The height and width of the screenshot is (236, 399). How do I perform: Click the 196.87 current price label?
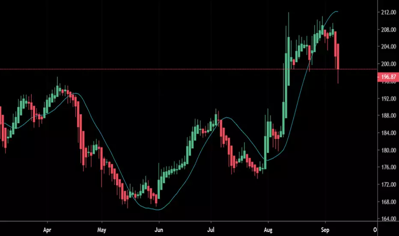point(388,77)
